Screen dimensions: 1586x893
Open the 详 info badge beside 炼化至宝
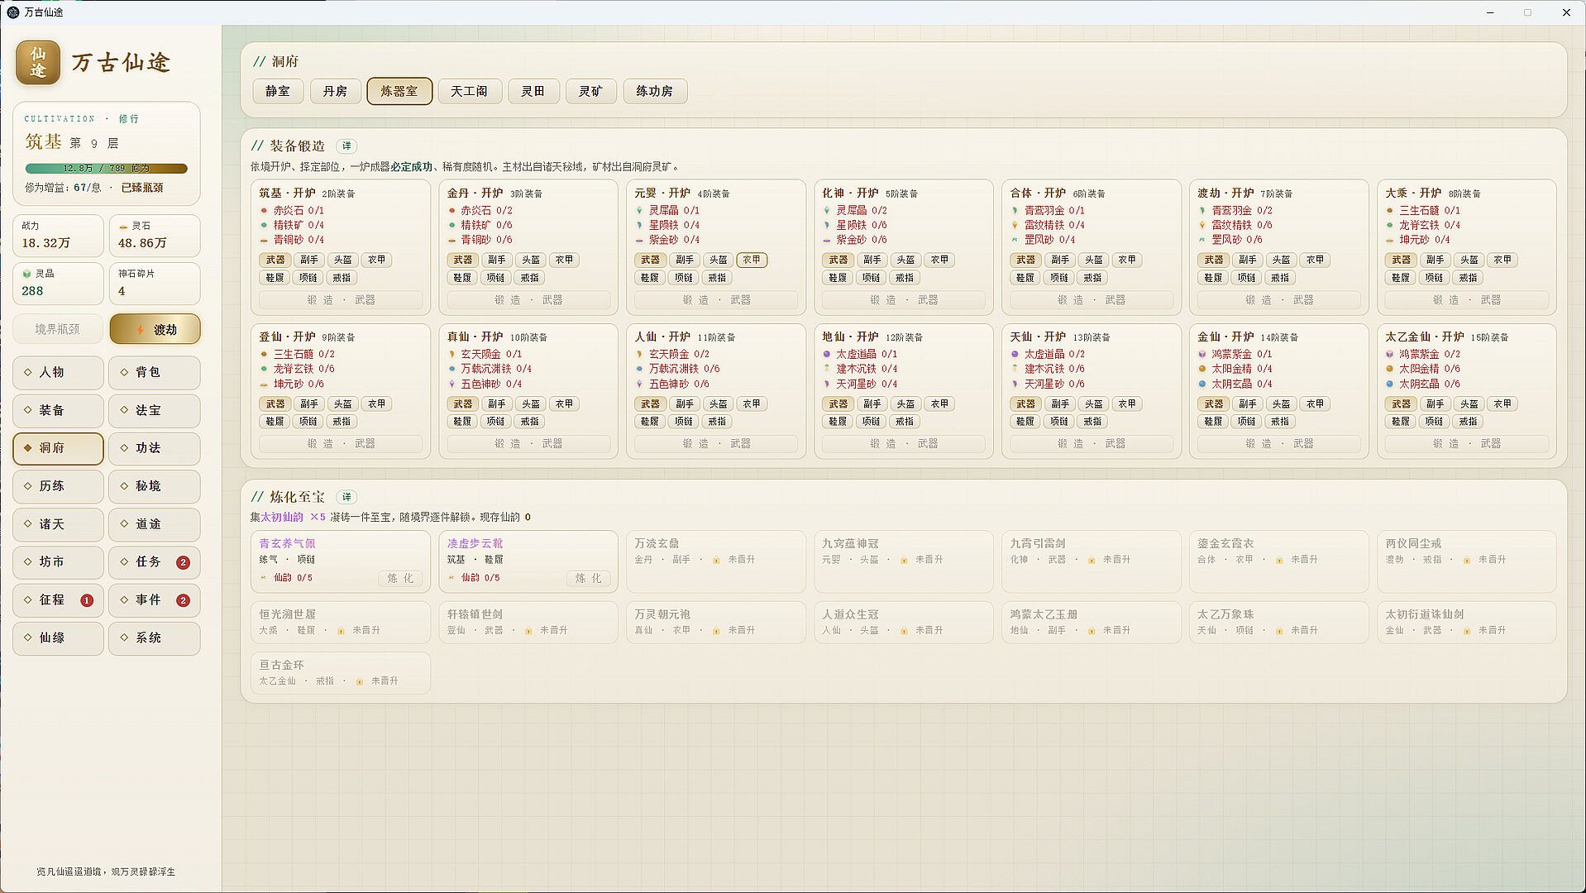346,497
